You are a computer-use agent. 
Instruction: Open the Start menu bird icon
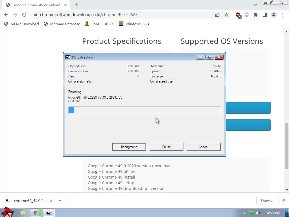[8, 212]
